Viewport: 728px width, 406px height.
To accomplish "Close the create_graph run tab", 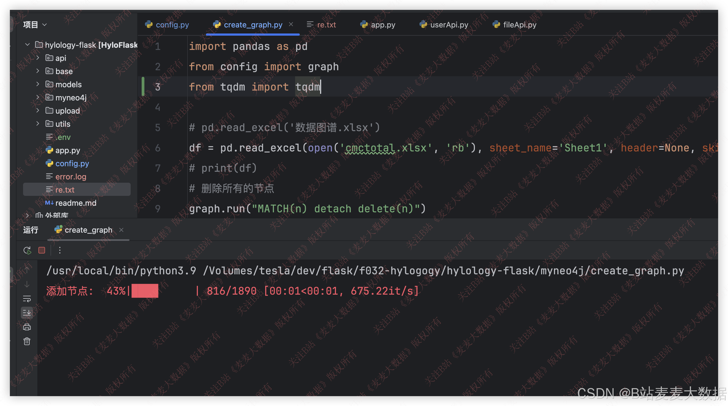I will 121,230.
